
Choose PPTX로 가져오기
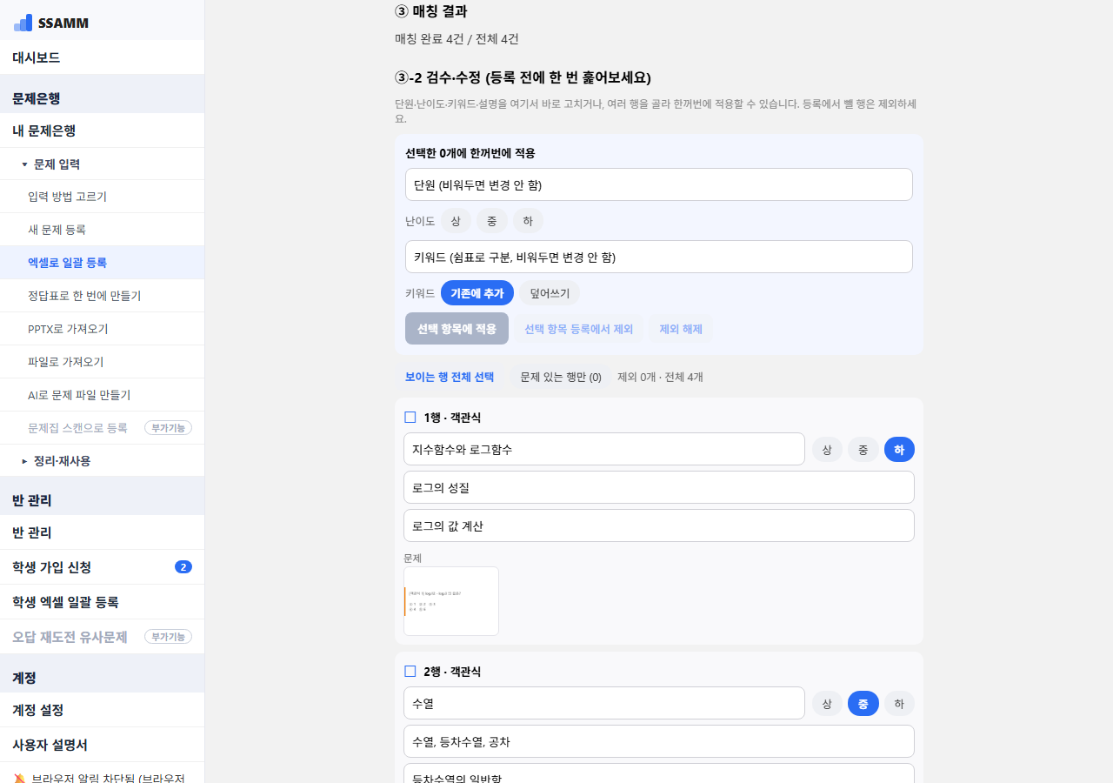pyautogui.click(x=102, y=329)
